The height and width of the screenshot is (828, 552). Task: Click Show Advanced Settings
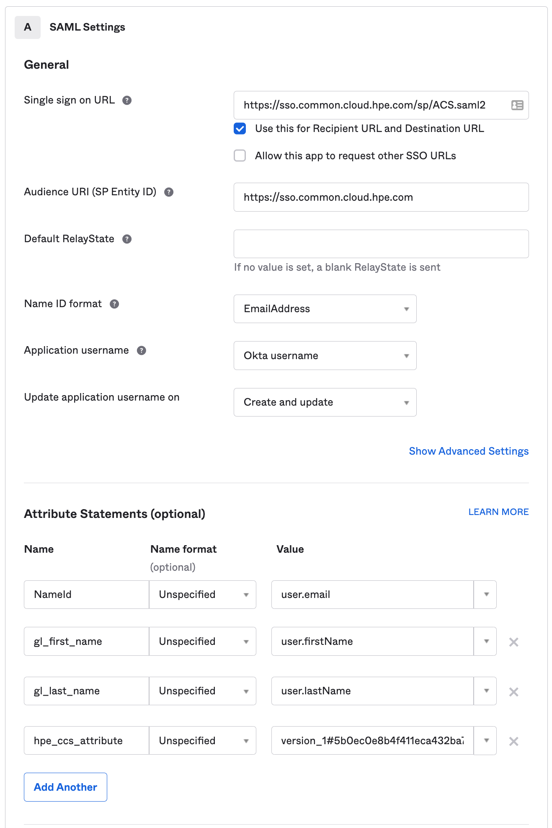click(x=469, y=451)
